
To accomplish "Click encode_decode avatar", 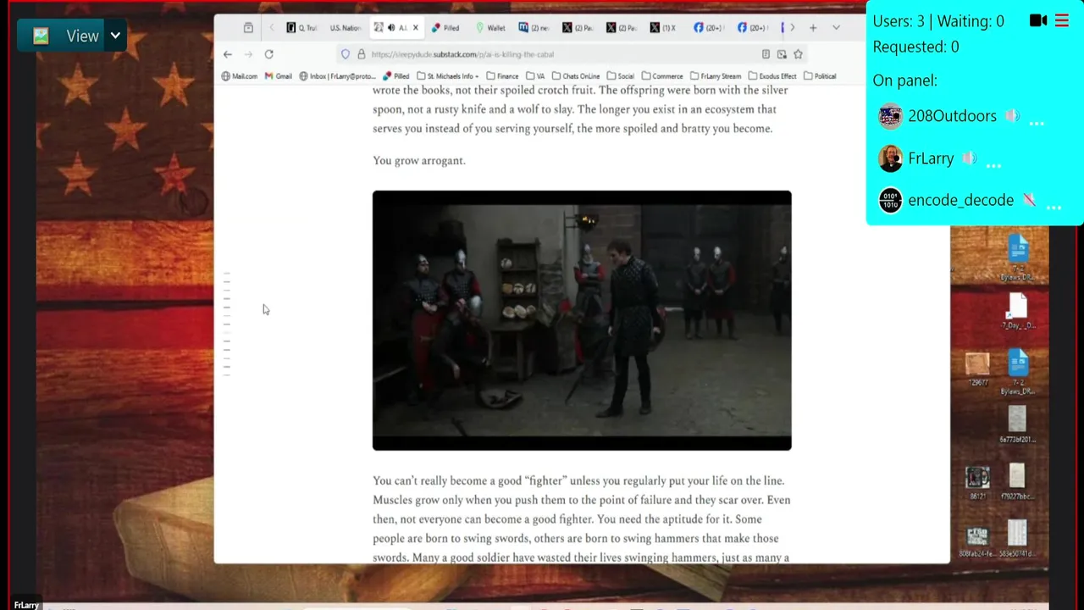I will (x=890, y=201).
